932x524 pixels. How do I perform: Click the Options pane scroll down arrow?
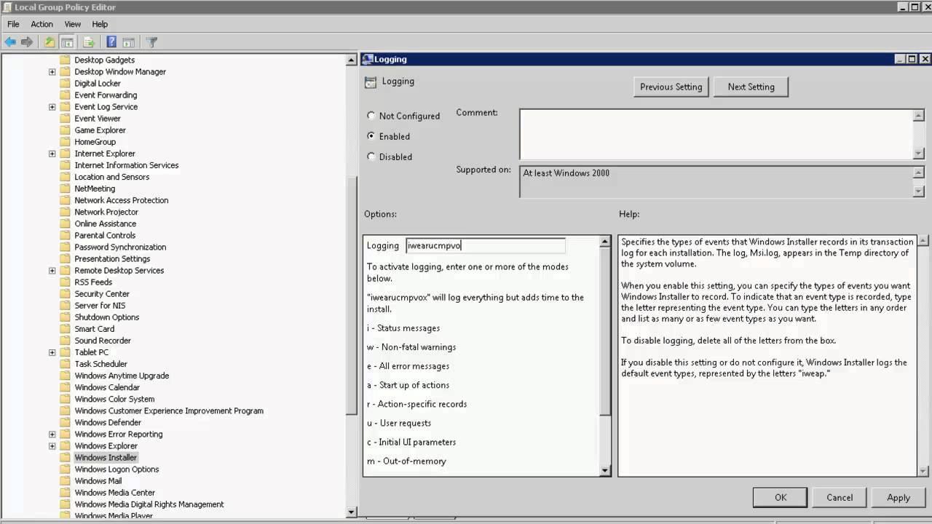(x=604, y=471)
